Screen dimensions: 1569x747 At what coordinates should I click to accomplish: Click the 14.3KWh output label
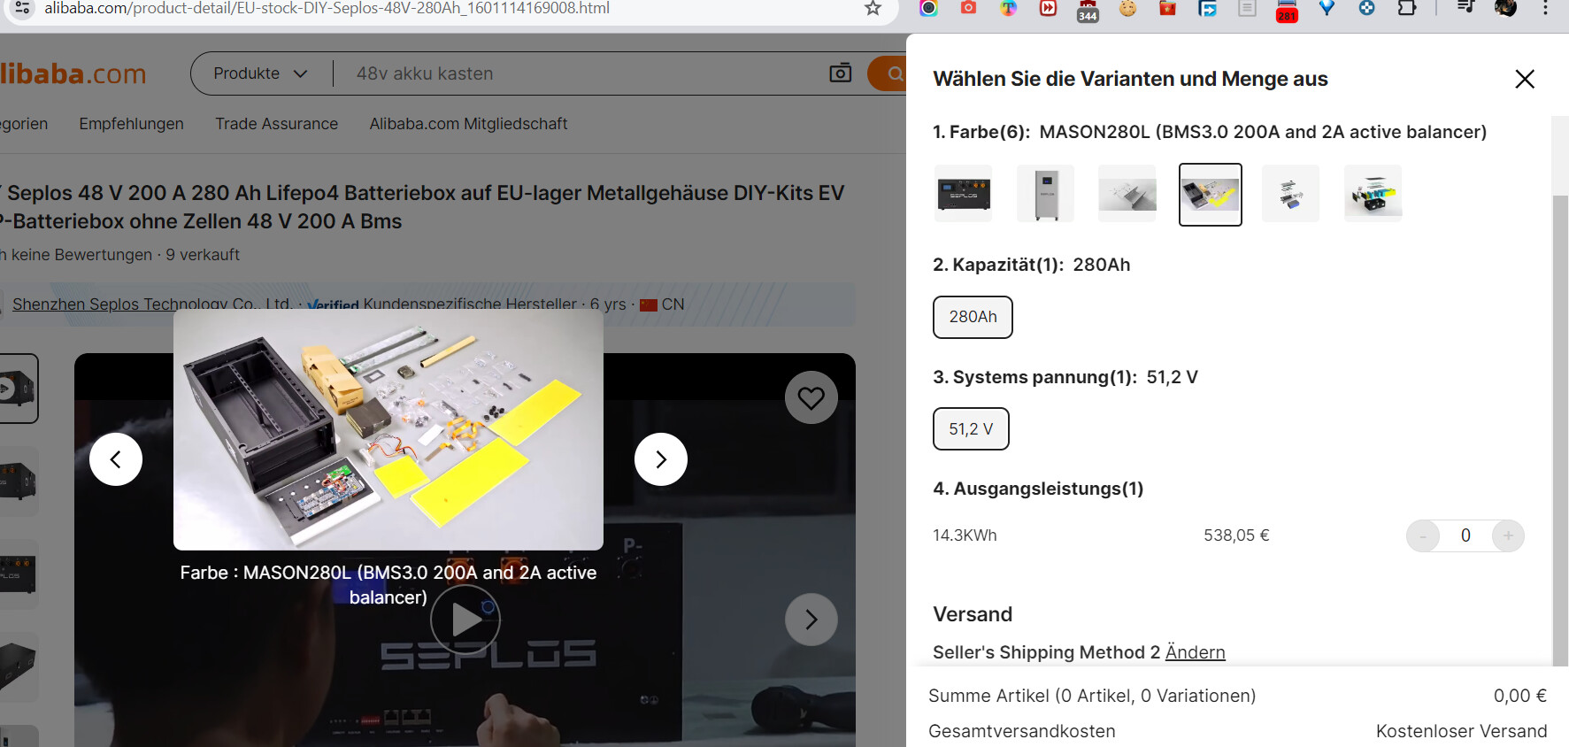[x=965, y=535]
